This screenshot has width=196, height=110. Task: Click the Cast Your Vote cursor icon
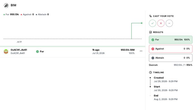pyautogui.click(x=150, y=16)
